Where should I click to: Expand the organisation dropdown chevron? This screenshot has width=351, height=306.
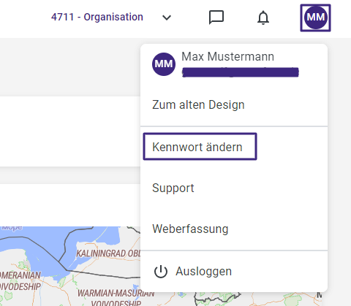(167, 18)
